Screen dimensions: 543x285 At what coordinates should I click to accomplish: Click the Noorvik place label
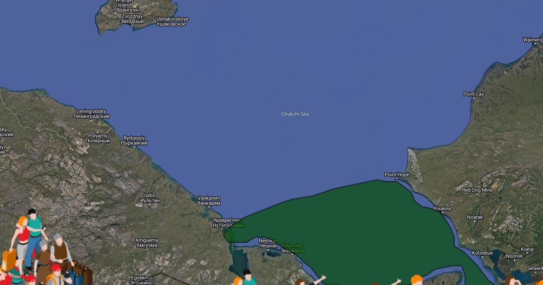click(514, 256)
